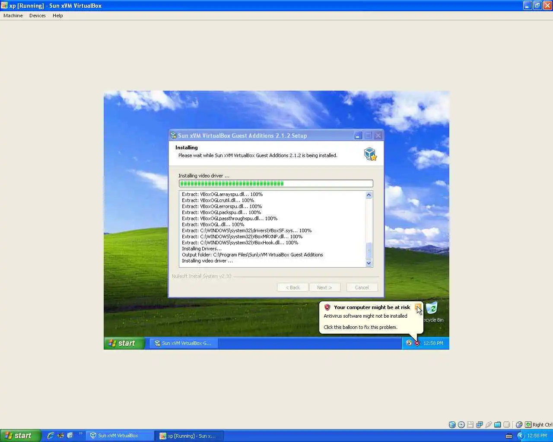The image size is (553, 442).
Task: Click the 'Installing' header title in installer
Action: (187, 148)
